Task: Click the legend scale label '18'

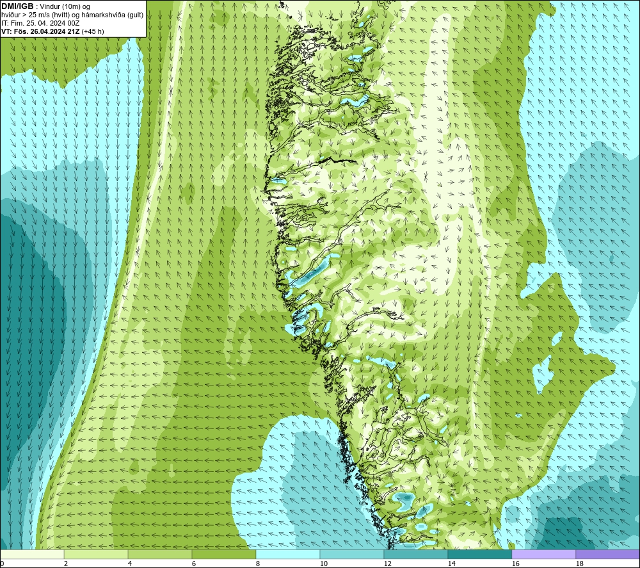Action: [580, 564]
